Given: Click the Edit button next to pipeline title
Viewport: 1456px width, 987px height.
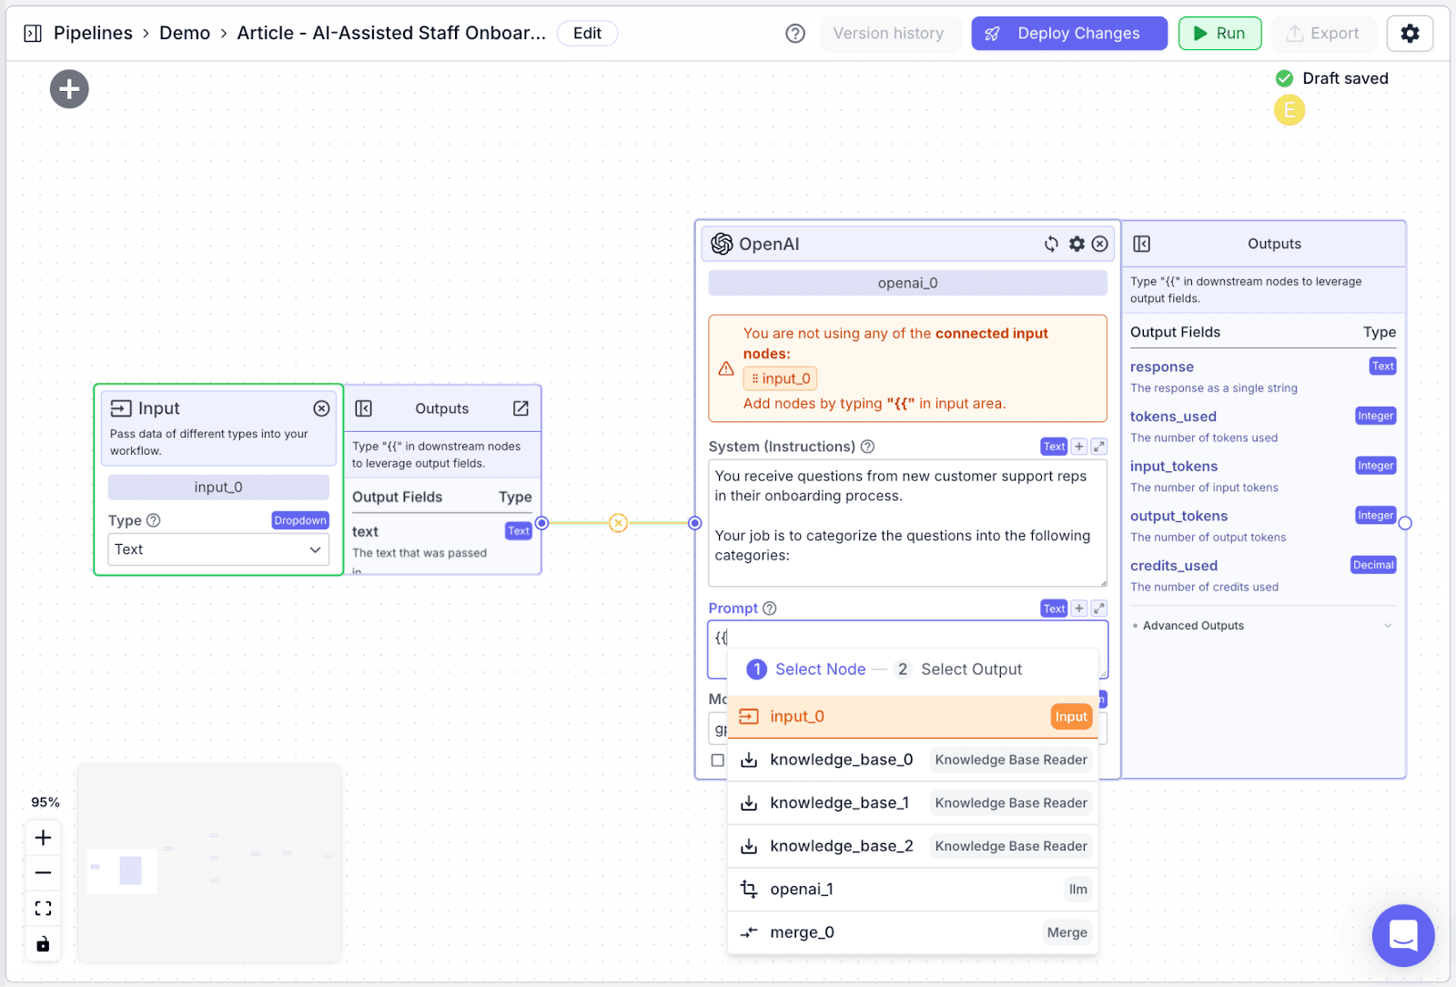Looking at the screenshot, I should click(x=587, y=34).
